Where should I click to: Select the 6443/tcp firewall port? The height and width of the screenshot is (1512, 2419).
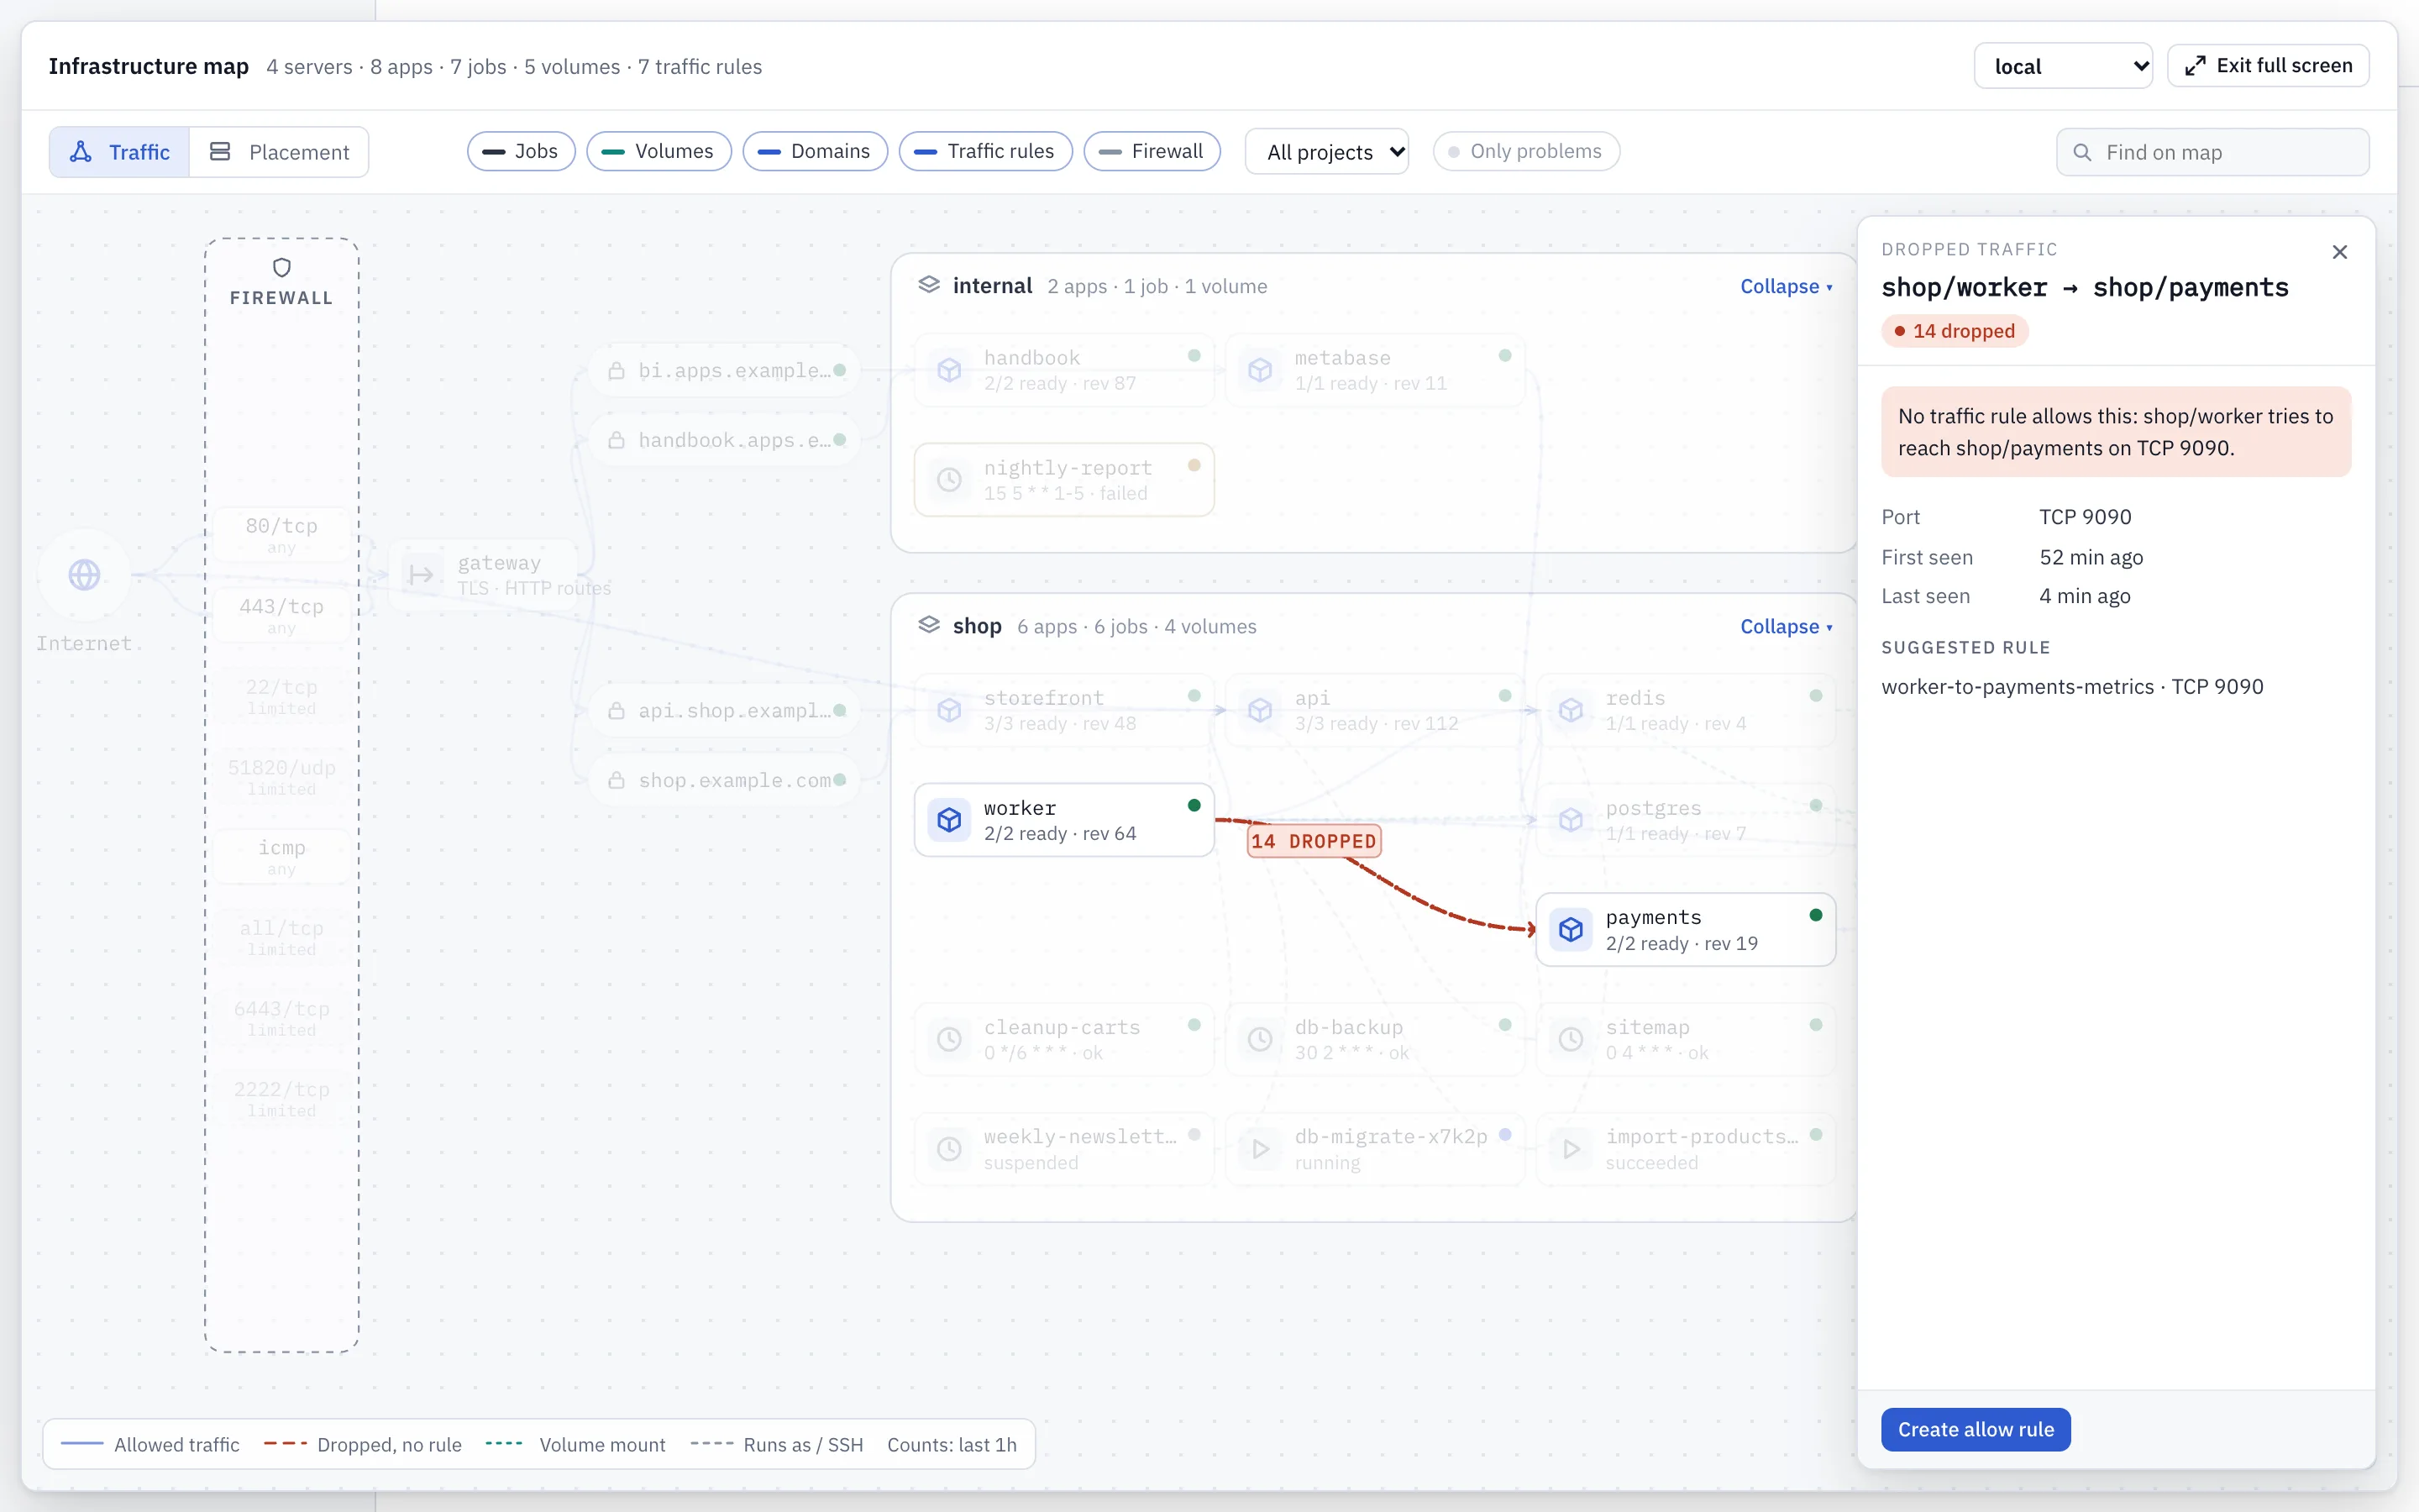[282, 1018]
